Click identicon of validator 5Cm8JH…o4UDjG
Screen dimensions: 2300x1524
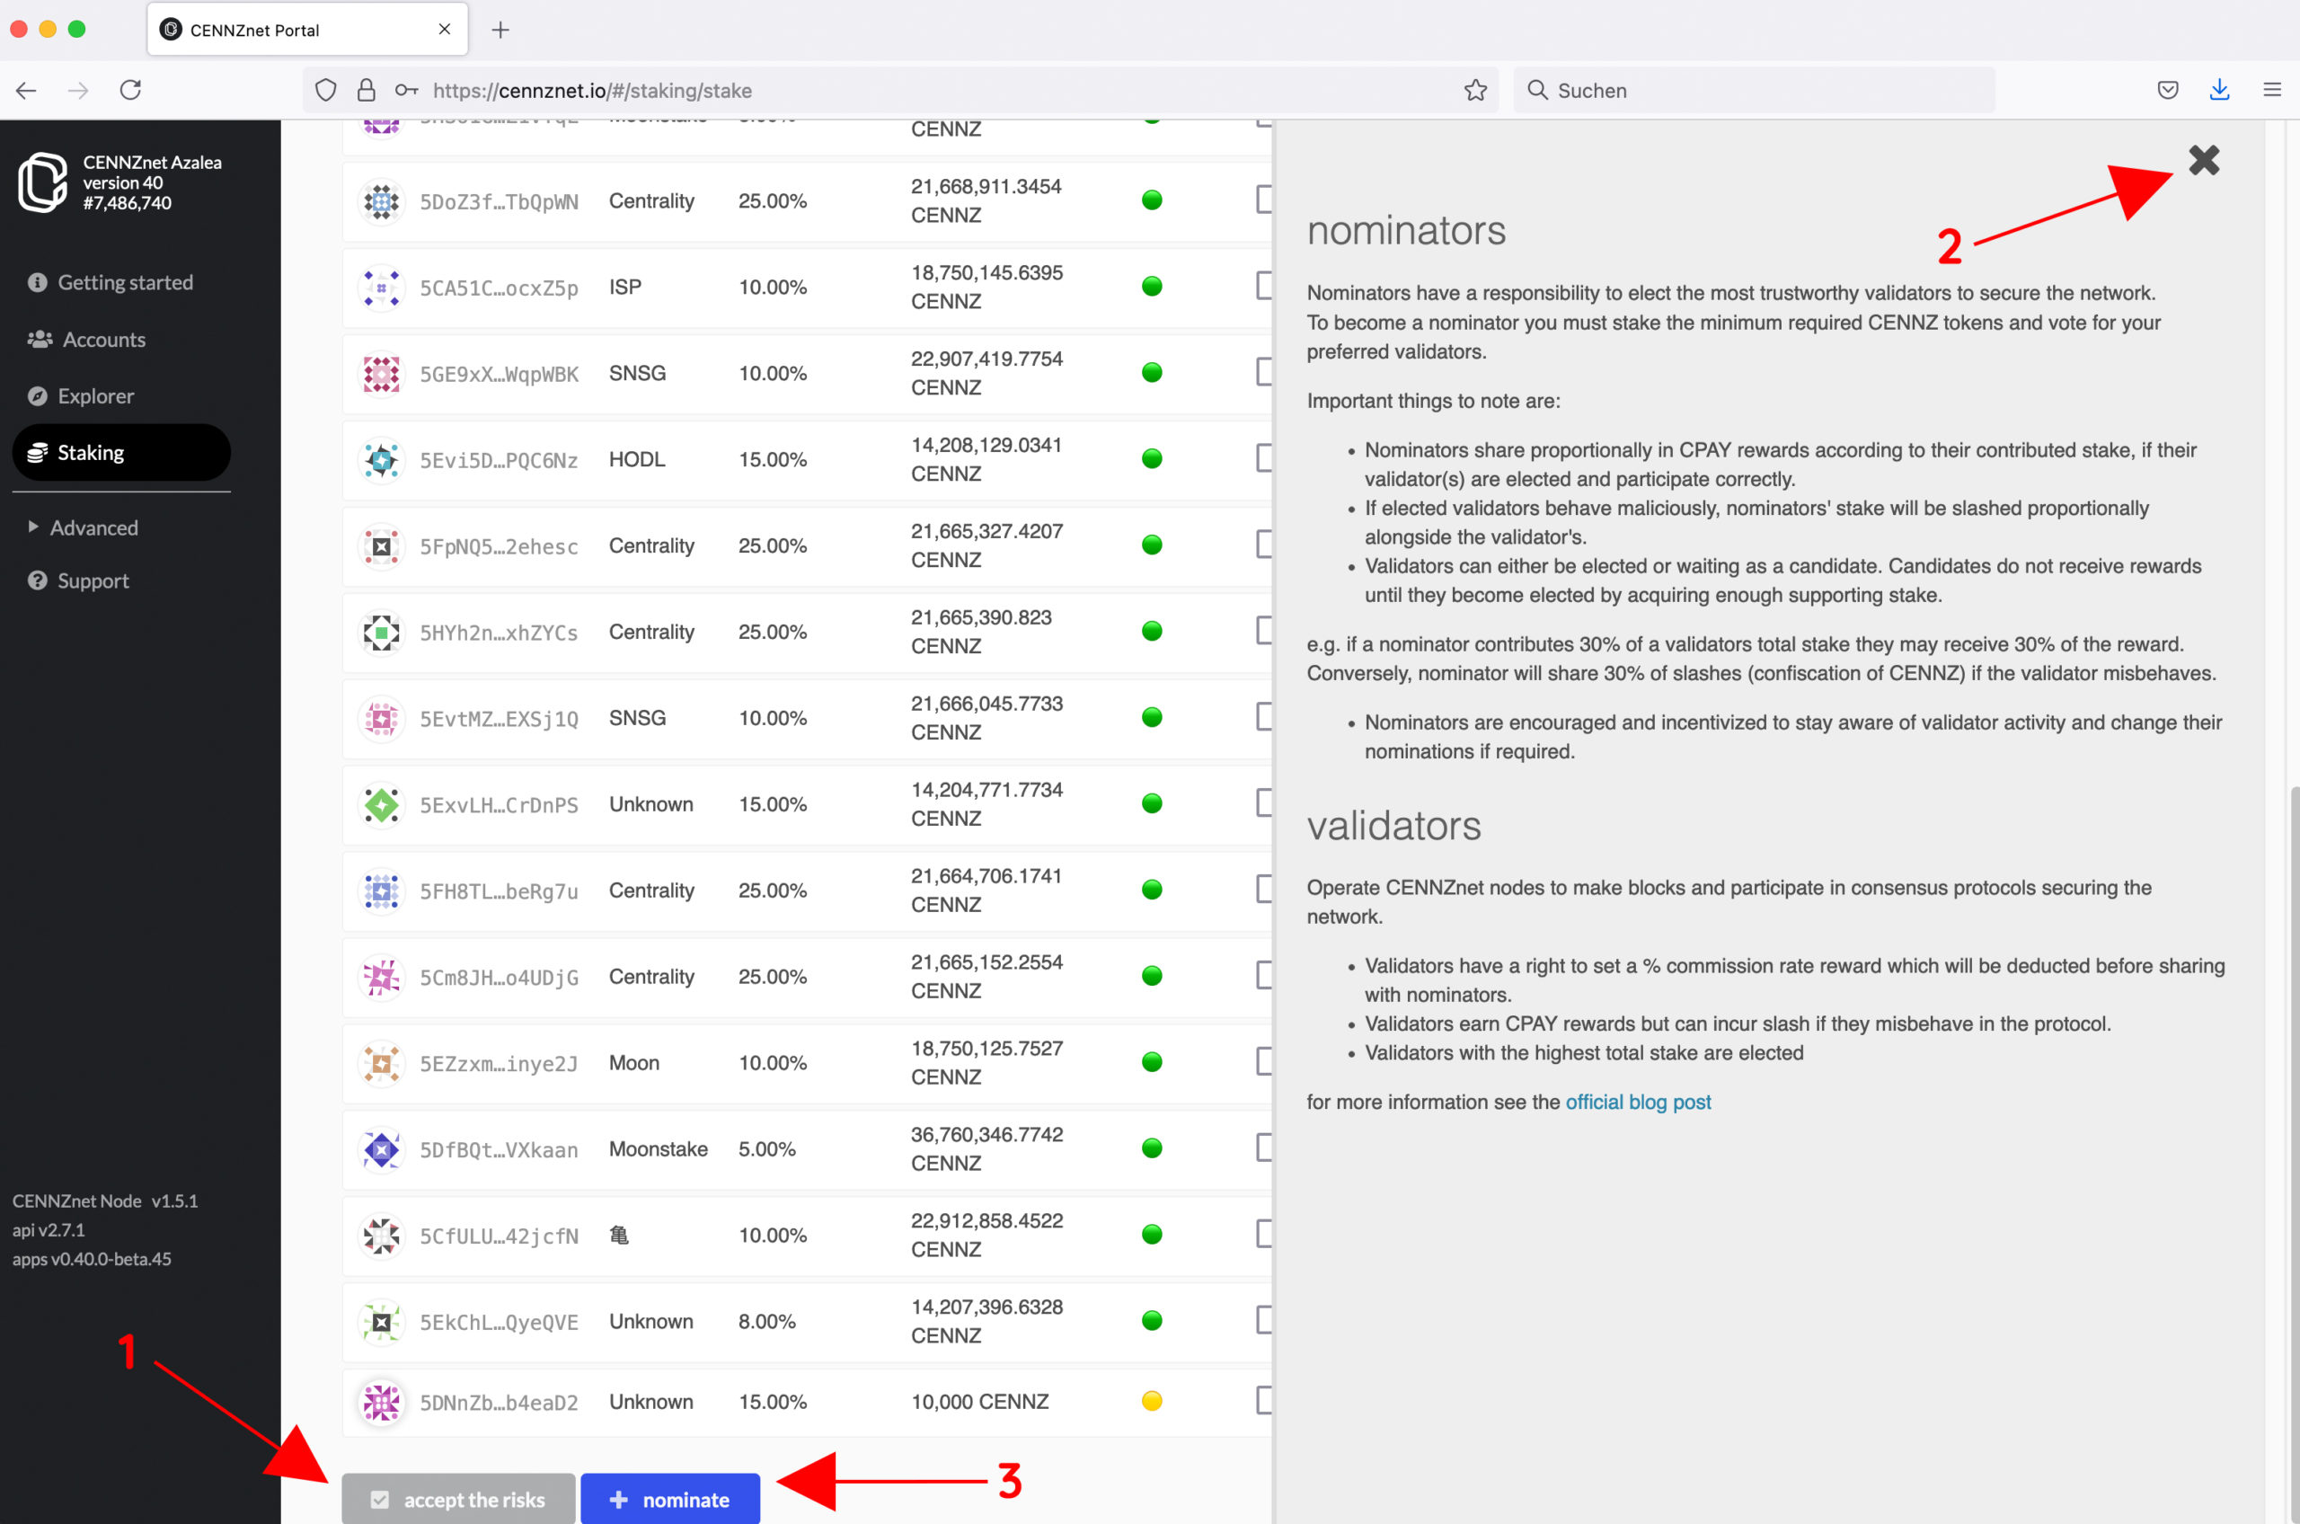pyautogui.click(x=381, y=977)
